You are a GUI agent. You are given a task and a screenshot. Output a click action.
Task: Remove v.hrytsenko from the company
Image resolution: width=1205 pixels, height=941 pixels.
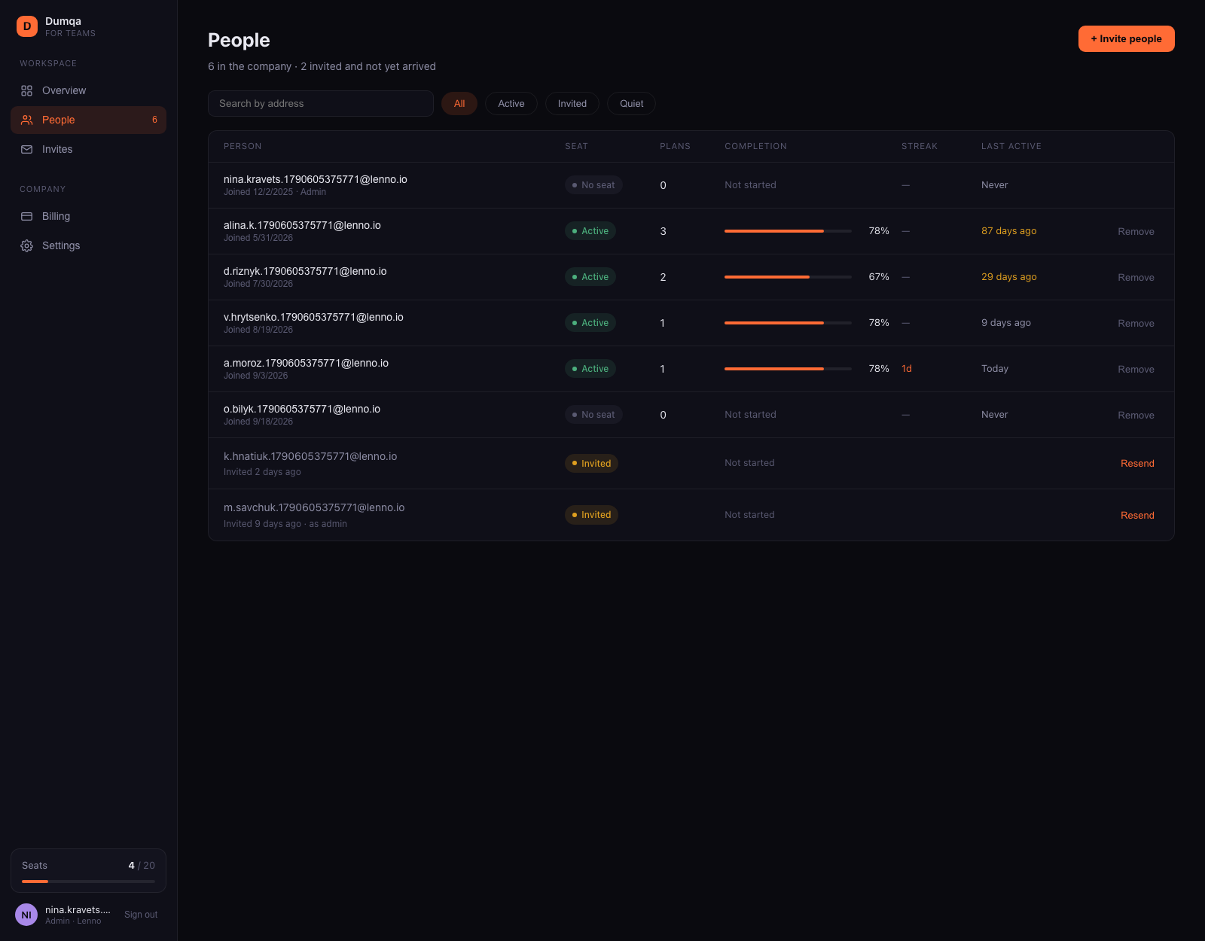(x=1136, y=324)
